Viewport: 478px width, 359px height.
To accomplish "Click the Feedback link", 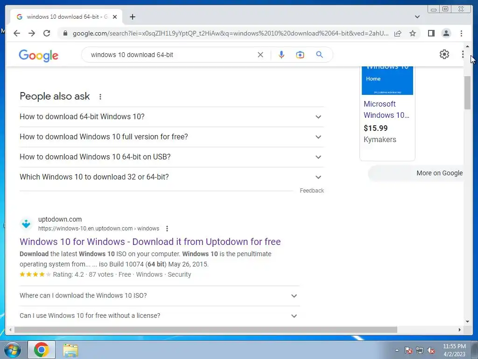I will 312,191.
